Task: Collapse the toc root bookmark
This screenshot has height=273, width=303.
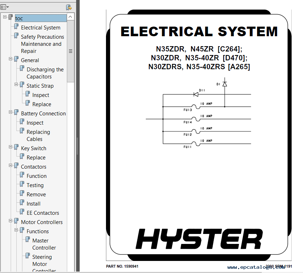Action: pyautogui.click(x=5, y=17)
